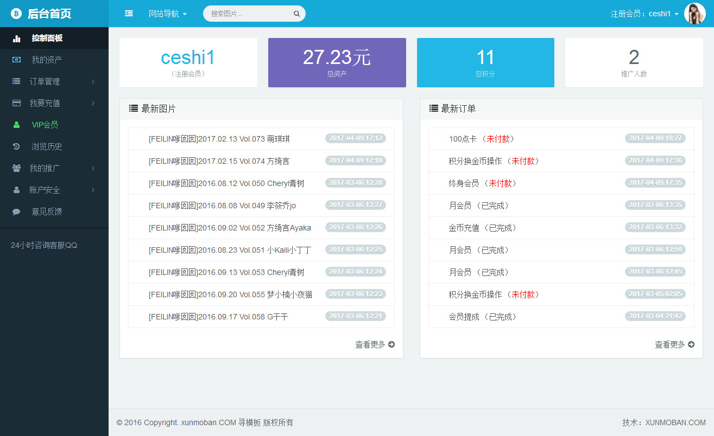Click the history icon beside 浏览历史
Screen dimensions: 714x436
click(17, 146)
